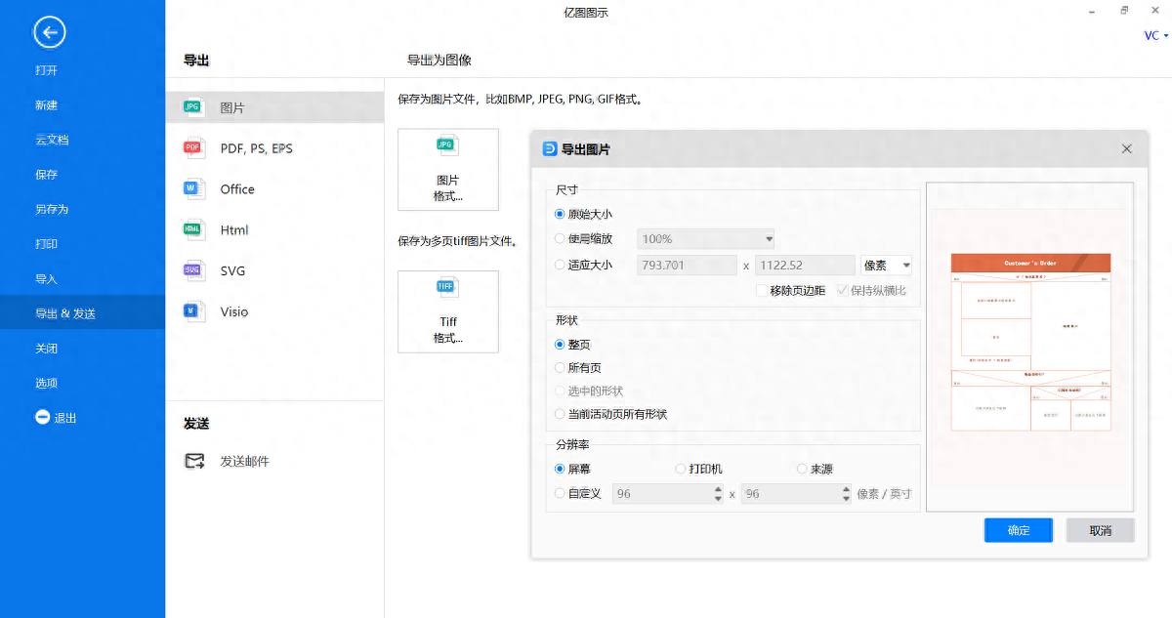Screen dimensions: 1172x618
Task: Expand the 像素 unit dropdown
Action: coord(886,265)
